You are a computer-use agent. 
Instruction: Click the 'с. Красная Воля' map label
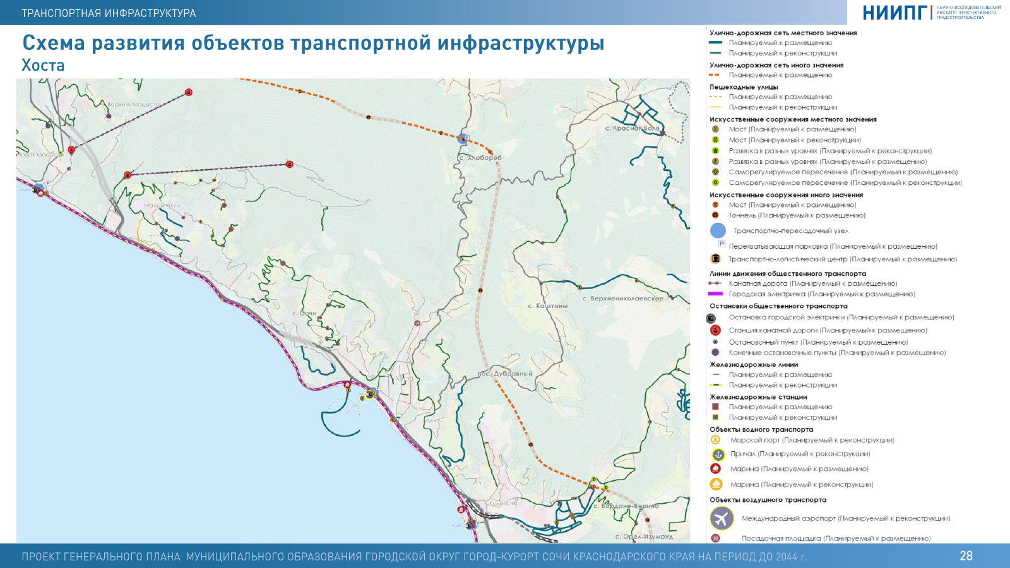[632, 128]
